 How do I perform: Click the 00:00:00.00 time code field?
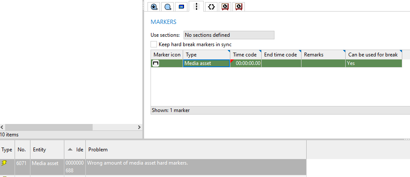[x=247, y=63]
